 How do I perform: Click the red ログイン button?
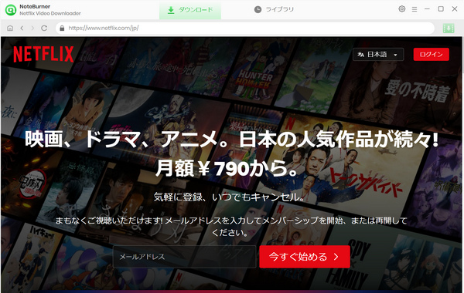[x=432, y=54]
